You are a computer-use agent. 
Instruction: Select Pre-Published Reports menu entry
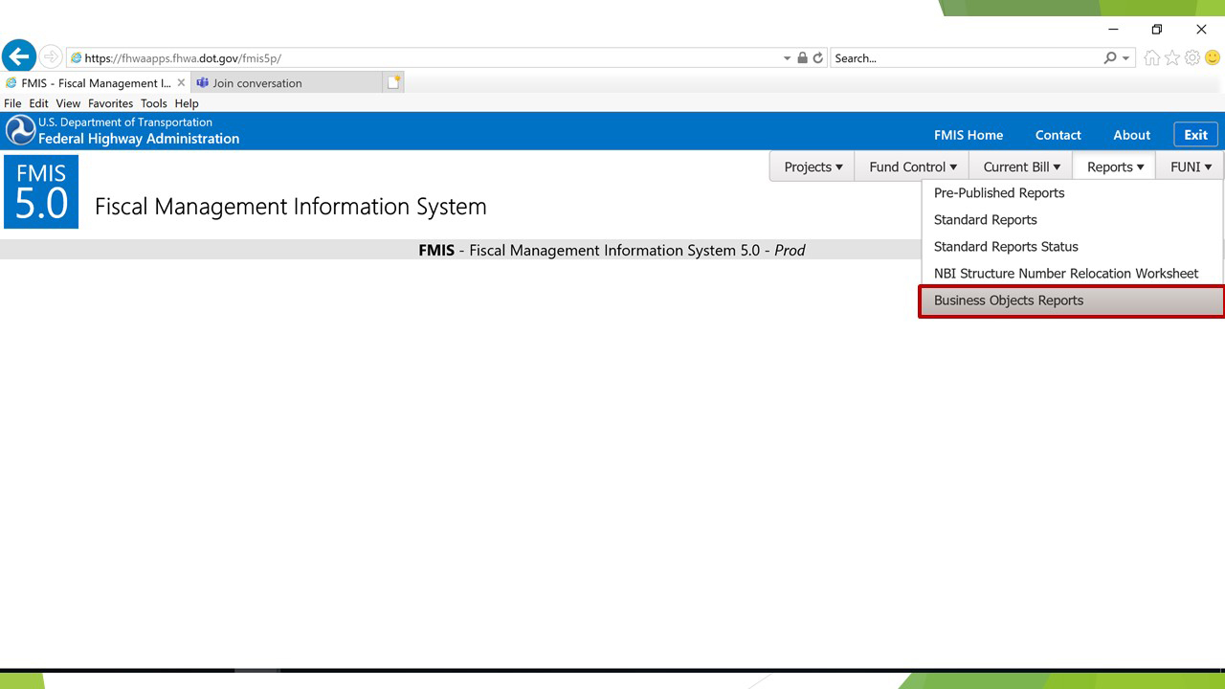[1072, 193]
